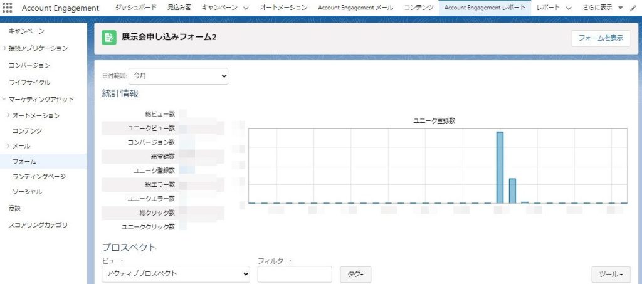Select コンテンツ in the left sidebar

click(27, 131)
